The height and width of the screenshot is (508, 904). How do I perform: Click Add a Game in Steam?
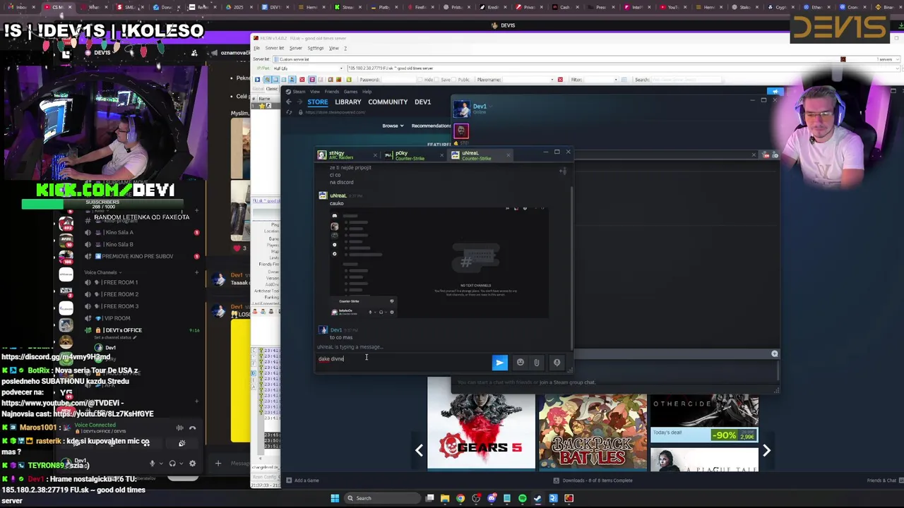coord(302,480)
